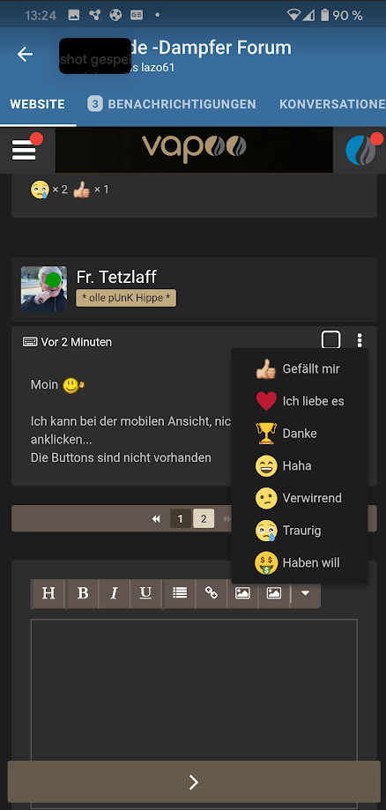Open the hamburger menu
Viewport: 386px width, 810px height.
(x=24, y=150)
